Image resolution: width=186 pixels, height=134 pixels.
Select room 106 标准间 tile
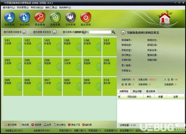point(92,47)
